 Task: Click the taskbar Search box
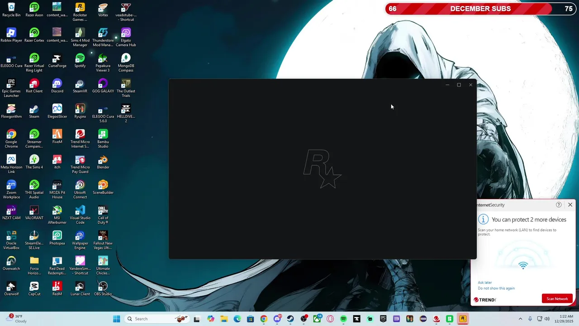[156, 319]
